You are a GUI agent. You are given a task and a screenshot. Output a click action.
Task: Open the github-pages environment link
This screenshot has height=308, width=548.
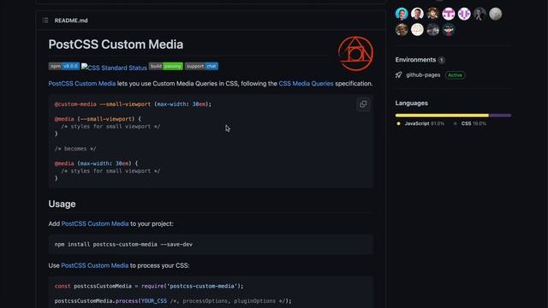(x=423, y=75)
